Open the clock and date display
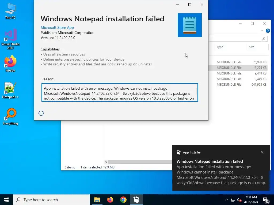 pos(251,200)
